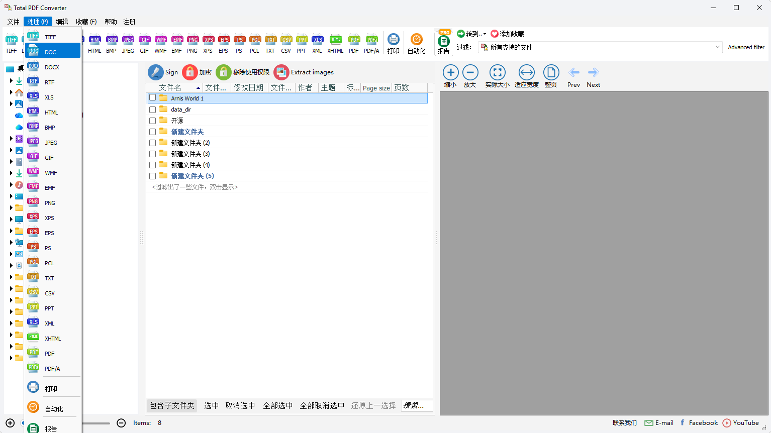Click the 加密 lock icon
The image size is (771, 433).
pyautogui.click(x=189, y=72)
